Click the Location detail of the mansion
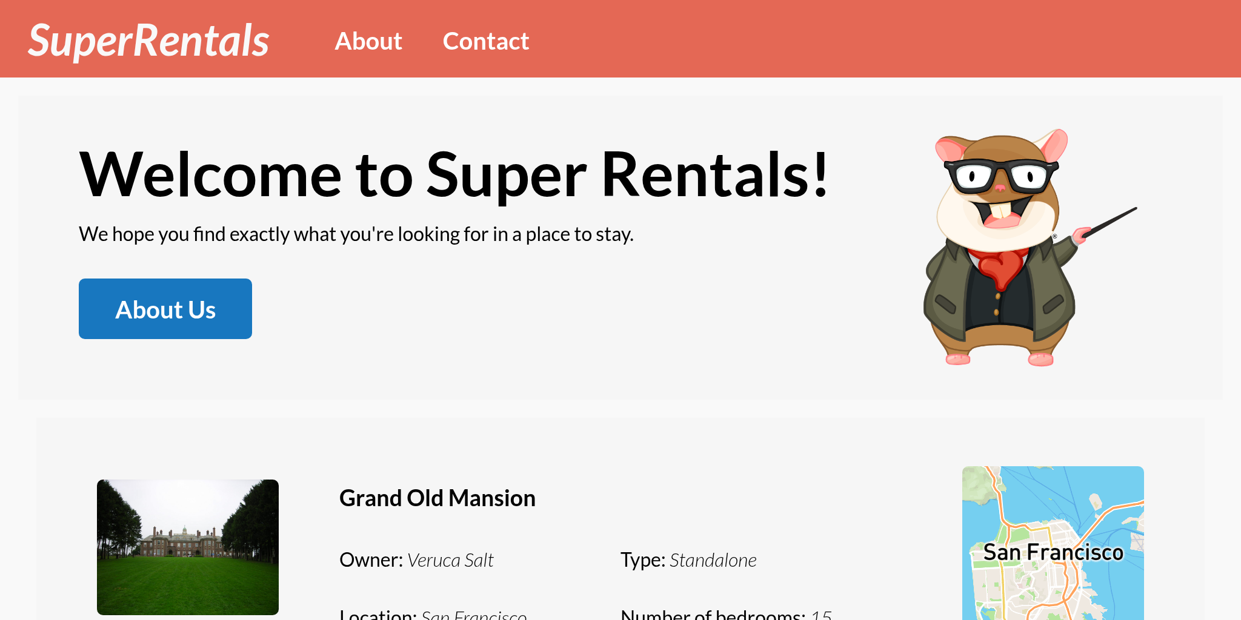The height and width of the screenshot is (620, 1241). click(433, 614)
